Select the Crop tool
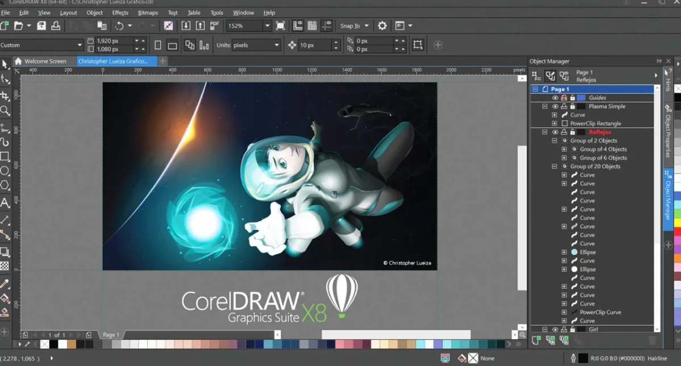 pos(5,95)
